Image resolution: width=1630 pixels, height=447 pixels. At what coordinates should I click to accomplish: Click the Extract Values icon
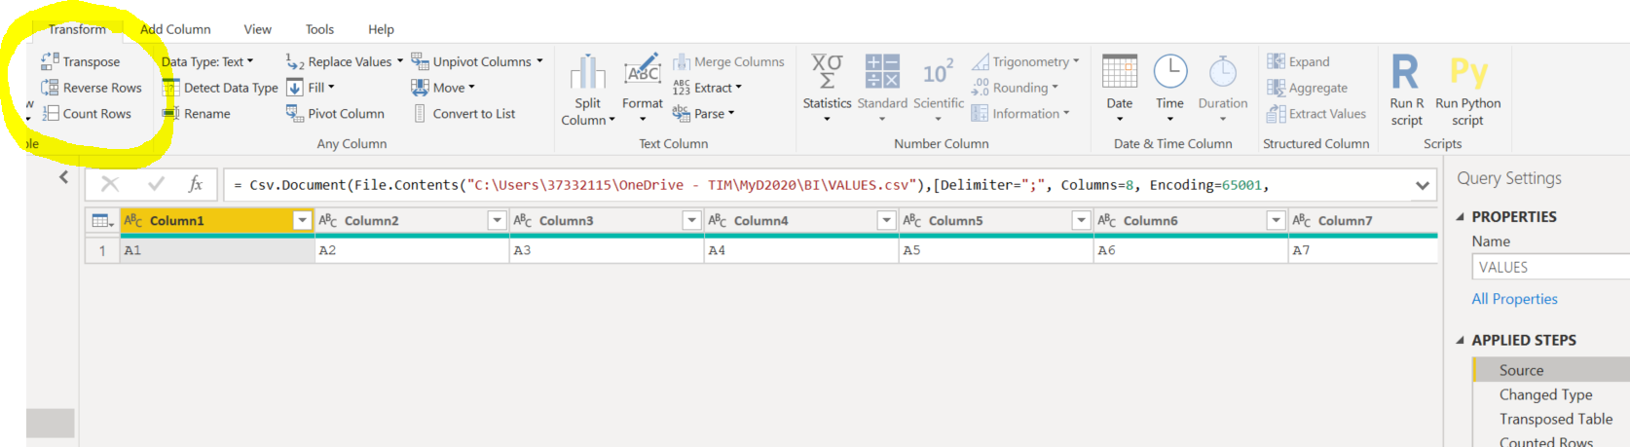pos(1276,114)
